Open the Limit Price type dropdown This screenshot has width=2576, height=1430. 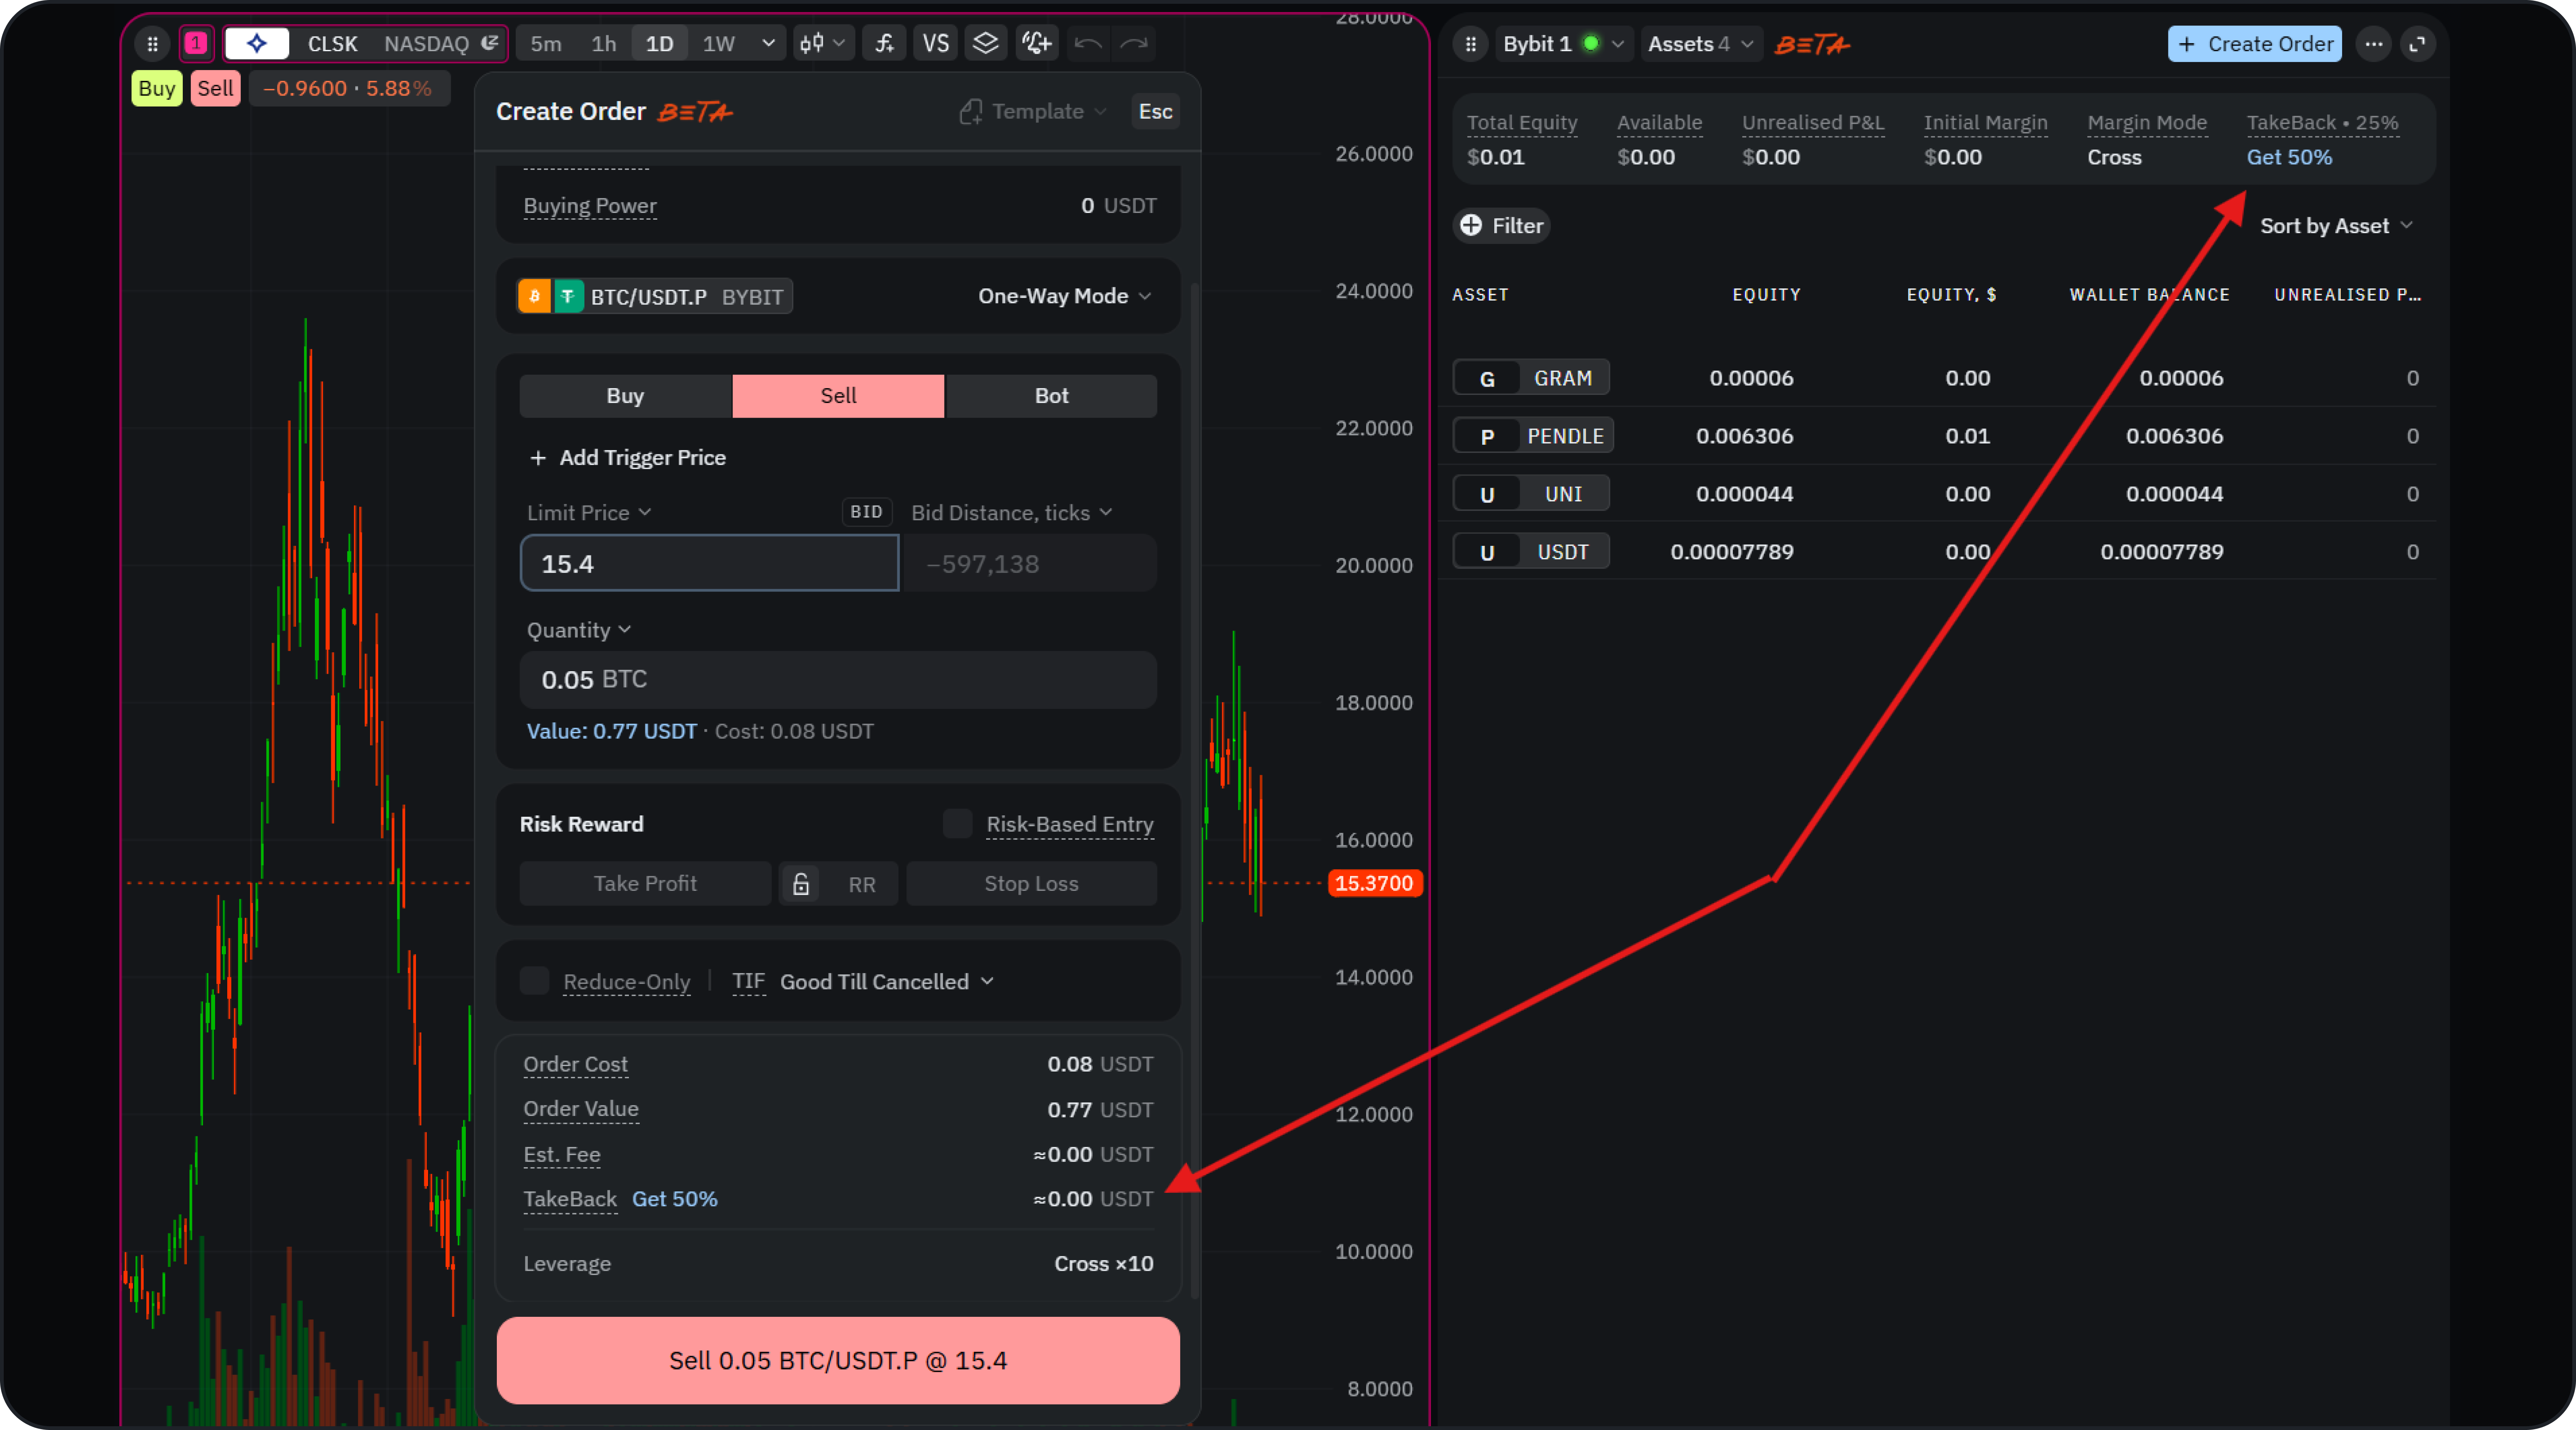pos(589,513)
